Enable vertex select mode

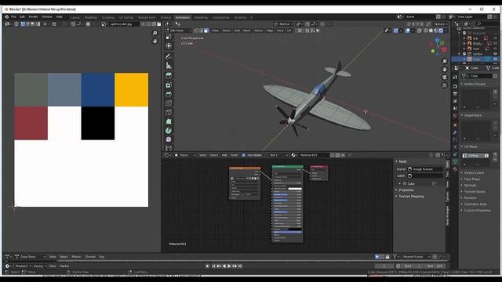coord(197,31)
